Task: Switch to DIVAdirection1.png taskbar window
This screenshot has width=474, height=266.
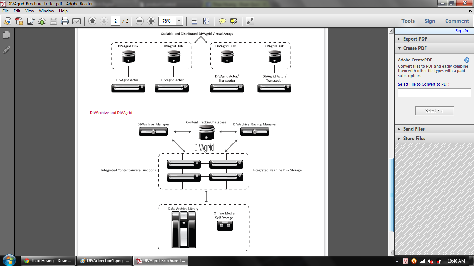Action: pyautogui.click(x=104, y=261)
